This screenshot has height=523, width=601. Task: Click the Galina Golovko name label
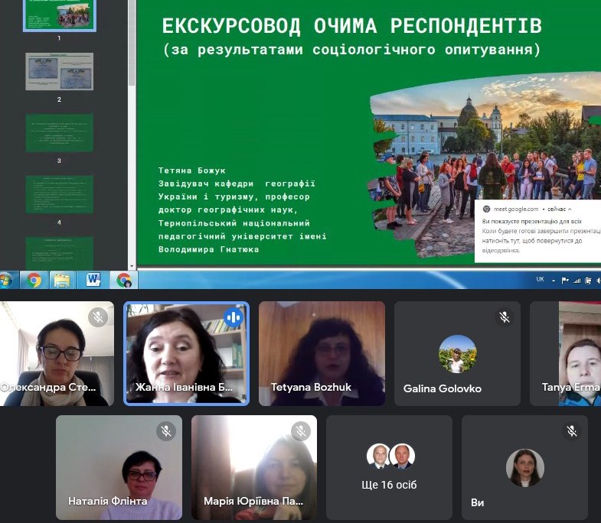[443, 388]
